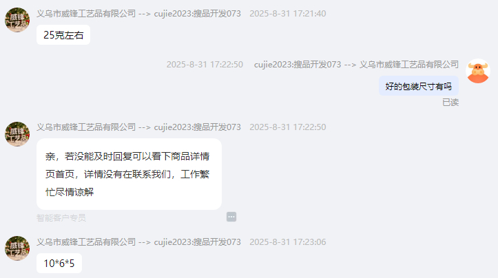Open the three-dots icon under the auto-reply
The image size is (498, 278).
231,217
